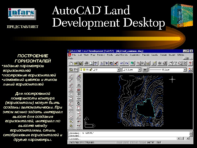Toggle the layer on/off lightbulb icon
The width and height of the screenshot is (197, 148).
(x=81, y=70)
